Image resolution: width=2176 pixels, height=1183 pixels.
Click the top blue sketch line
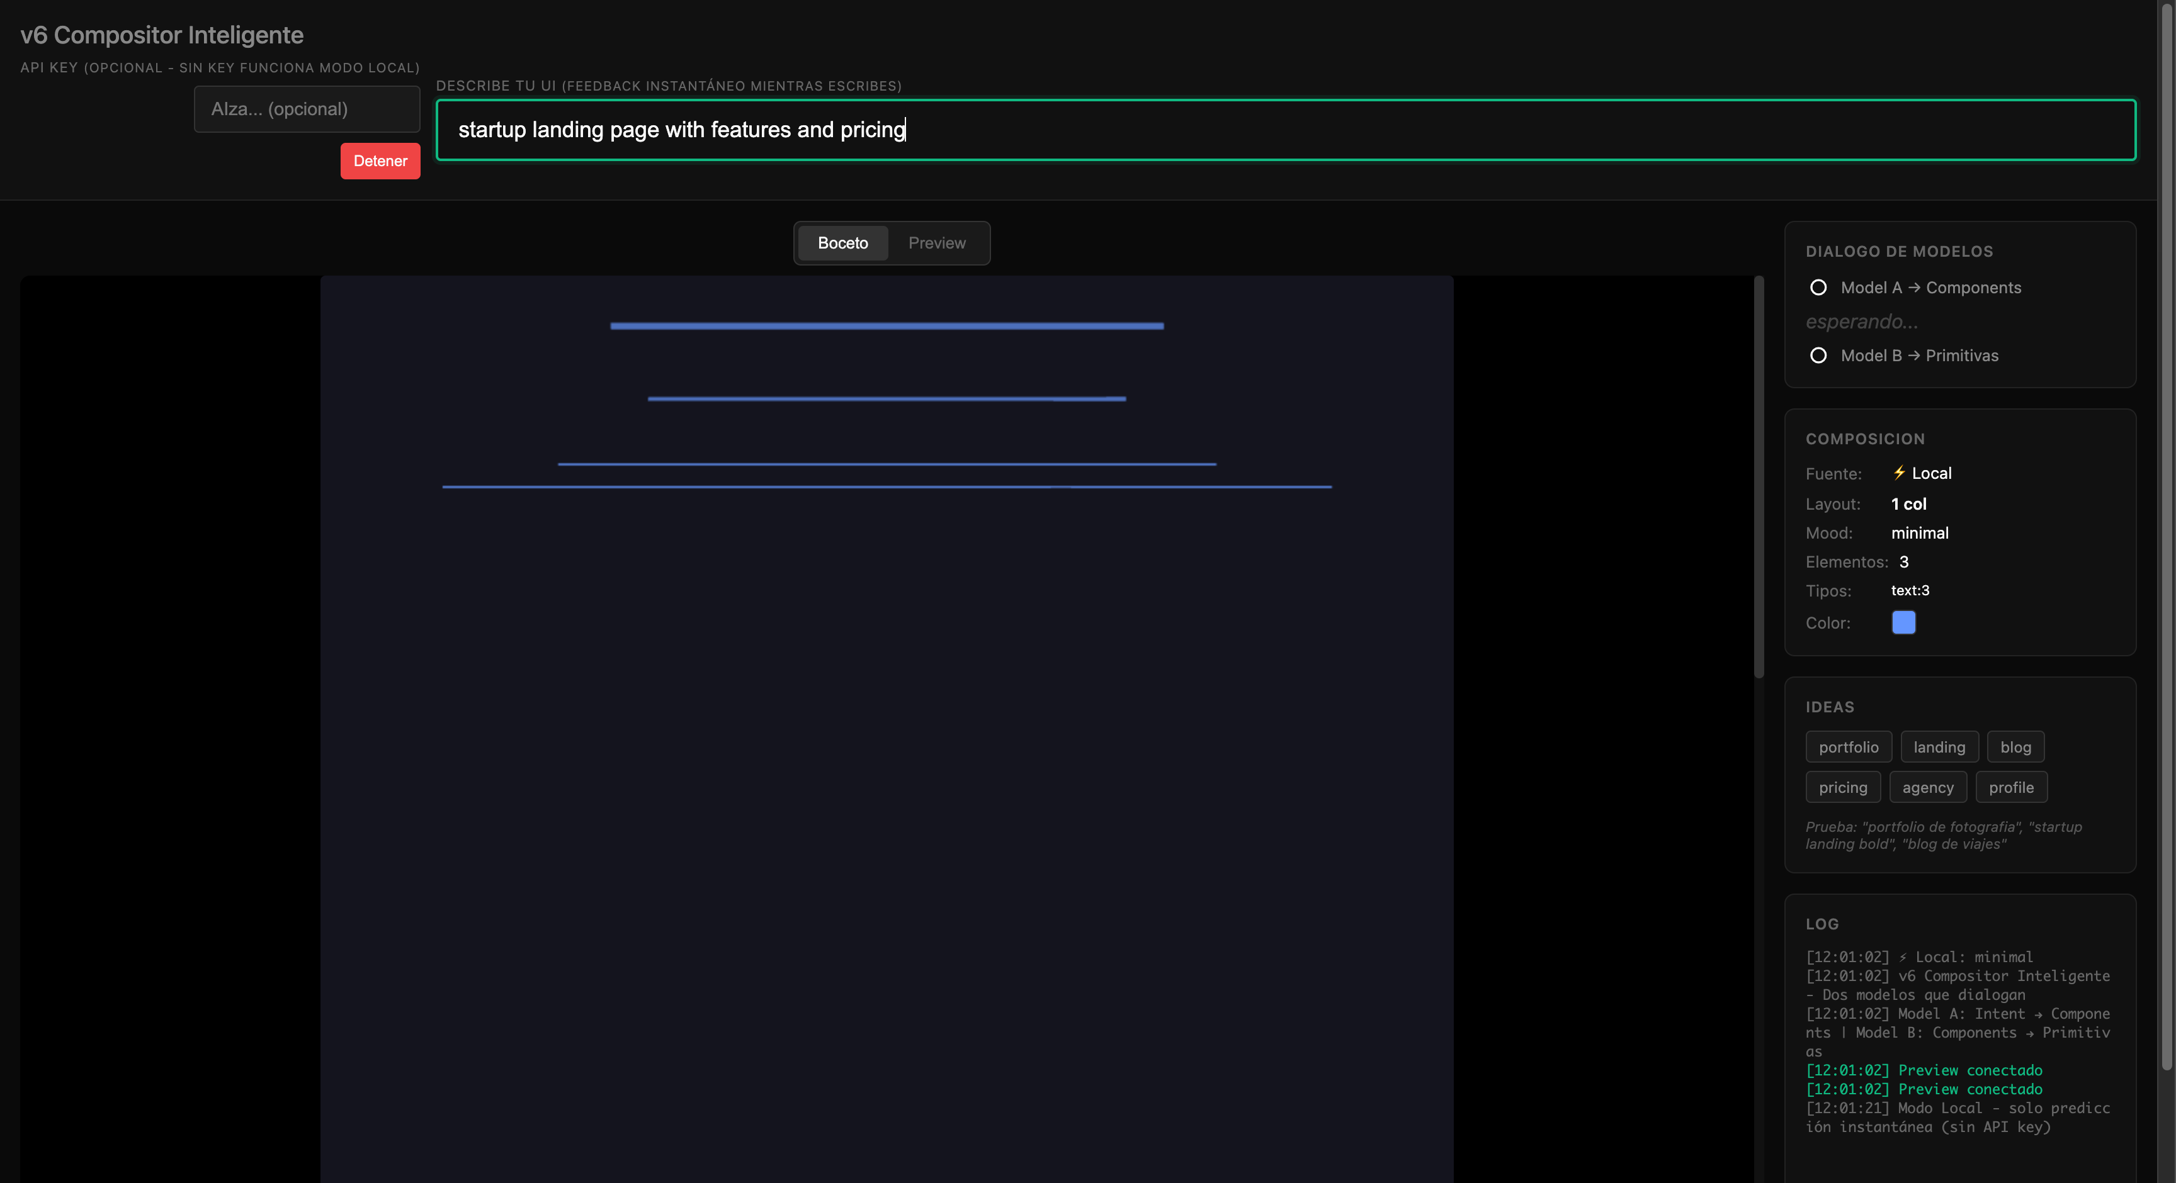(886, 326)
